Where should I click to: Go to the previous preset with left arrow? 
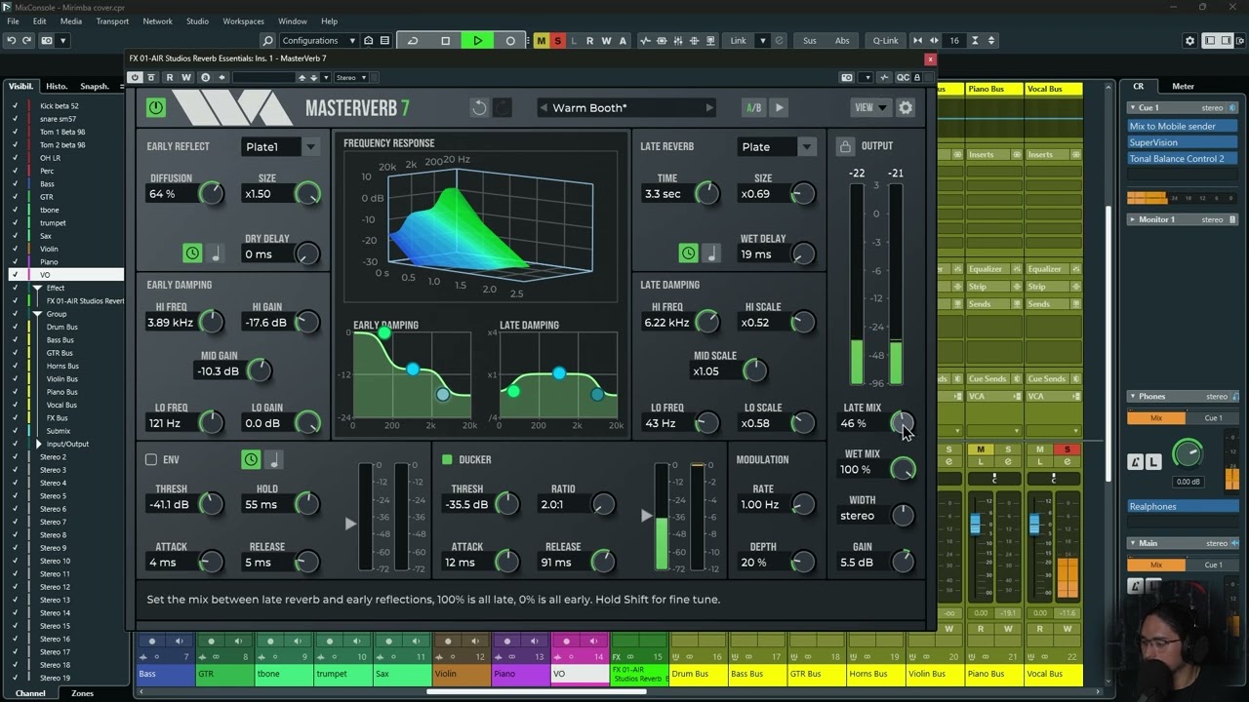click(544, 108)
